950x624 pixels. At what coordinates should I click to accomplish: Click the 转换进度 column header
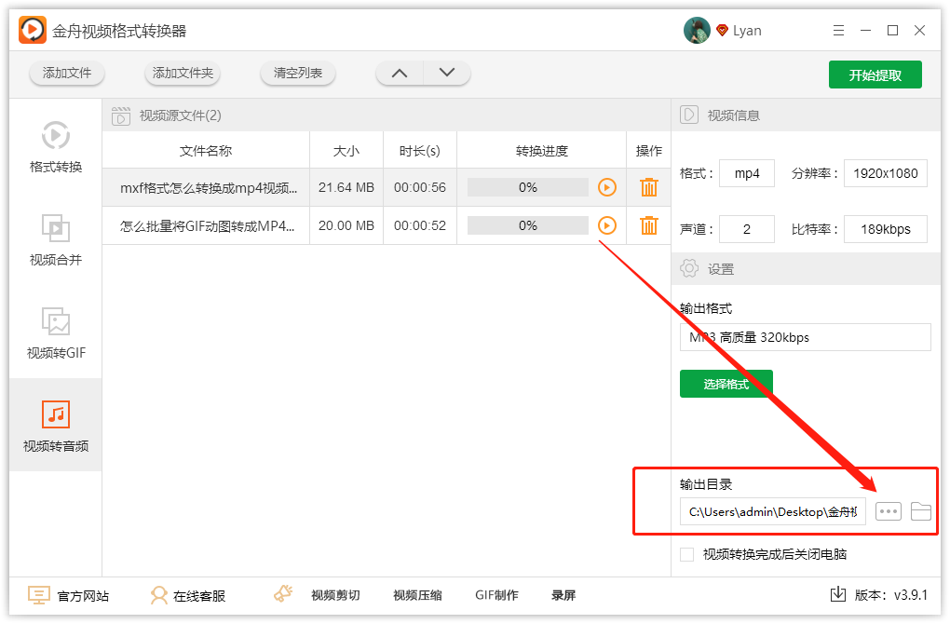[x=542, y=151]
